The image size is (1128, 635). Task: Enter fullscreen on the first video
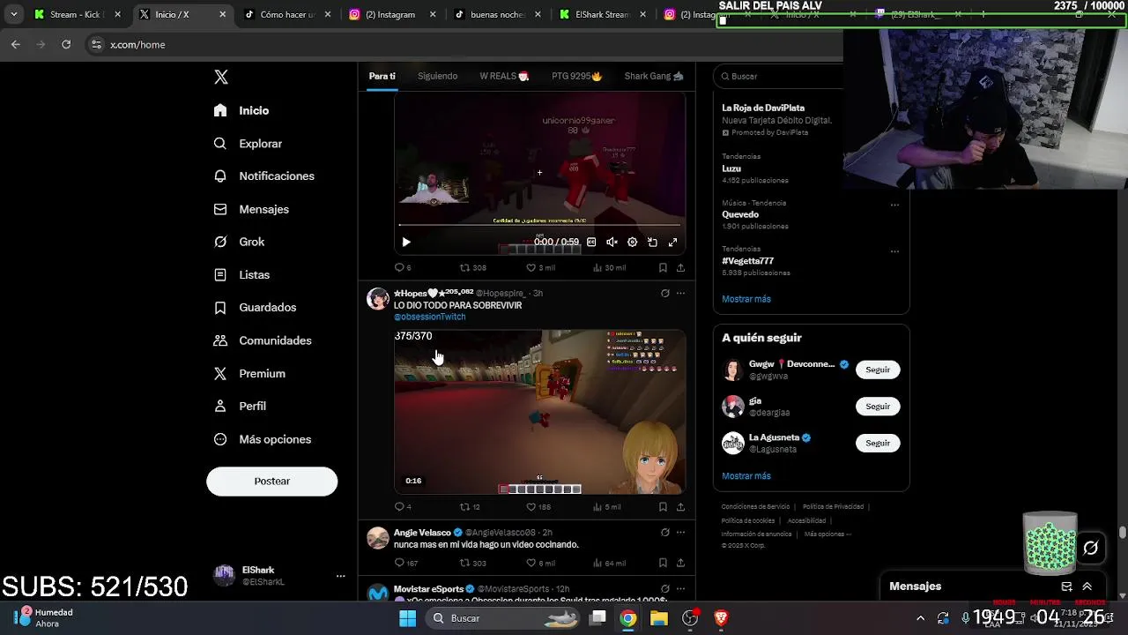click(x=672, y=242)
